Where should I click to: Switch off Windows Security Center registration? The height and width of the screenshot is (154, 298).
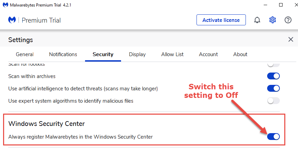point(273,137)
